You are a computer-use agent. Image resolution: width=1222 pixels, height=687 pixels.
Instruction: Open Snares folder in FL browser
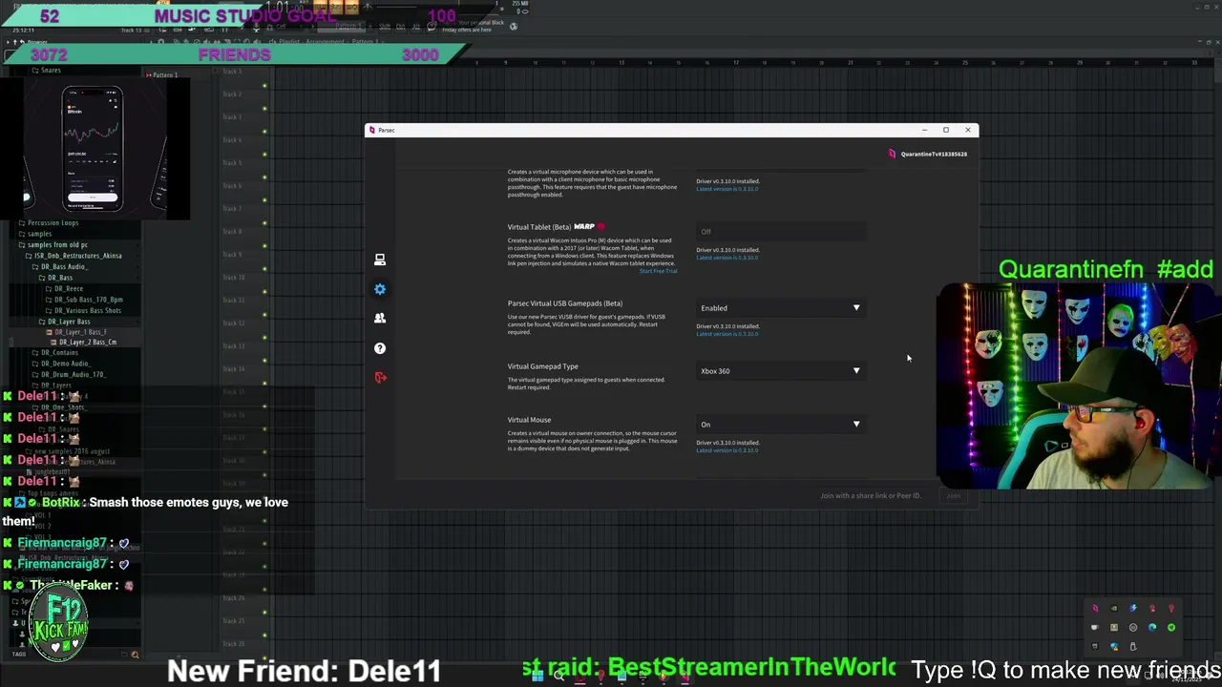point(47,70)
